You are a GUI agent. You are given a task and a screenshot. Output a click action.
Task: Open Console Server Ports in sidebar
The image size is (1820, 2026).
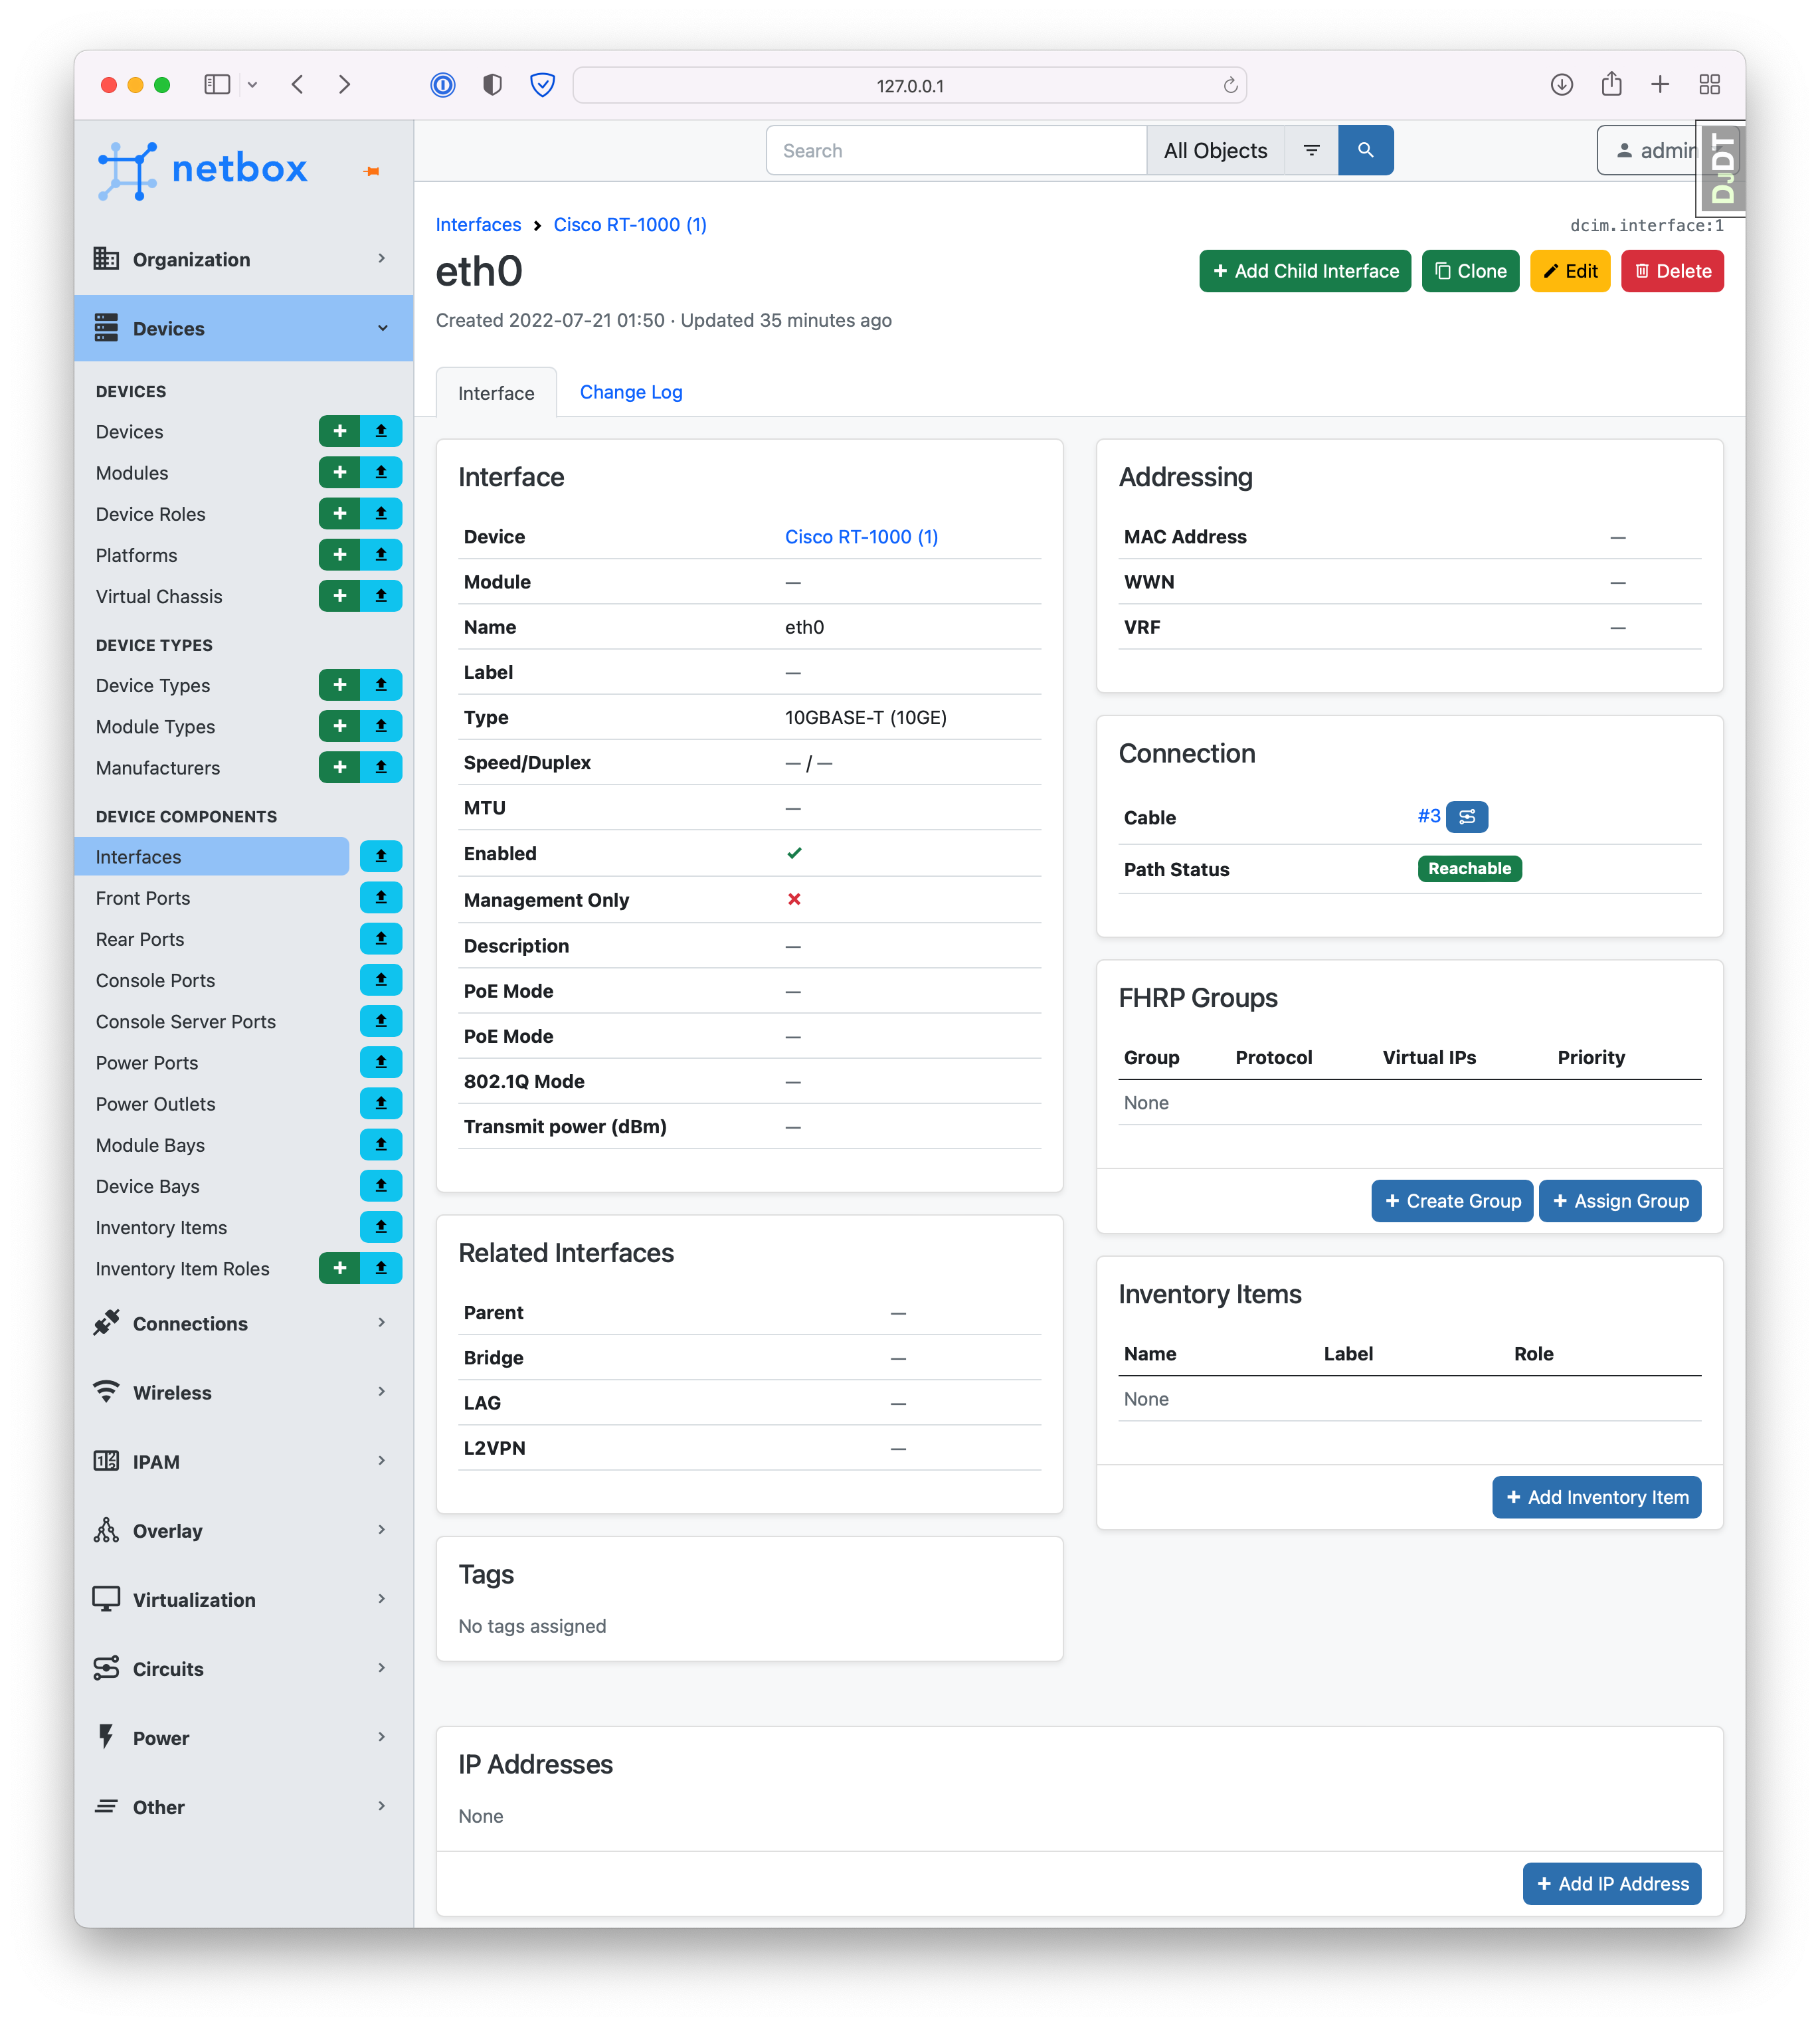tap(186, 1021)
